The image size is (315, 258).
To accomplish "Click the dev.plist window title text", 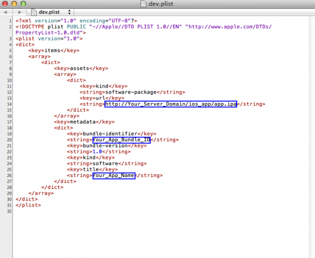I will coord(161,4).
